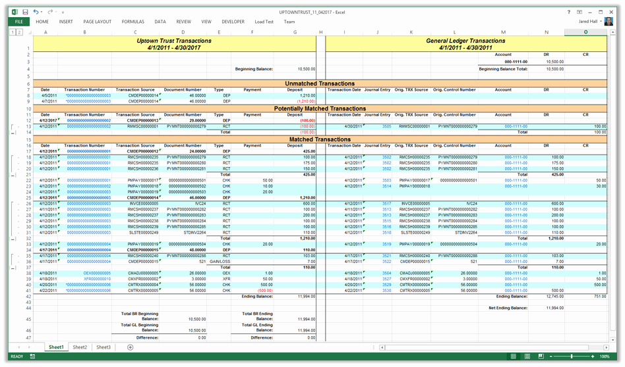
Task: Switch to the VIEW ribbon tab
Action: coord(206,22)
